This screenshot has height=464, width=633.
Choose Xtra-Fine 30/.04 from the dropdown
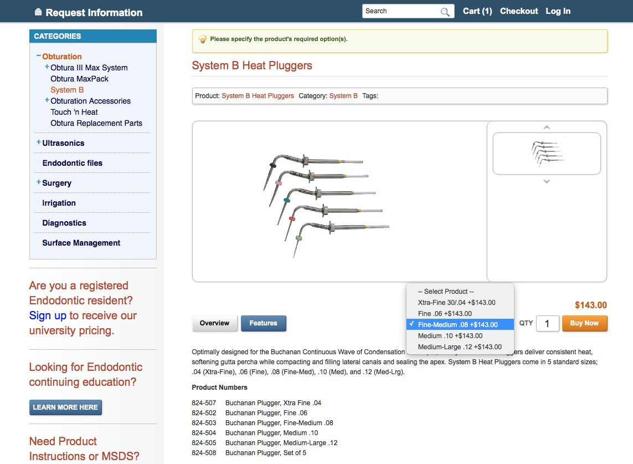pos(460,302)
